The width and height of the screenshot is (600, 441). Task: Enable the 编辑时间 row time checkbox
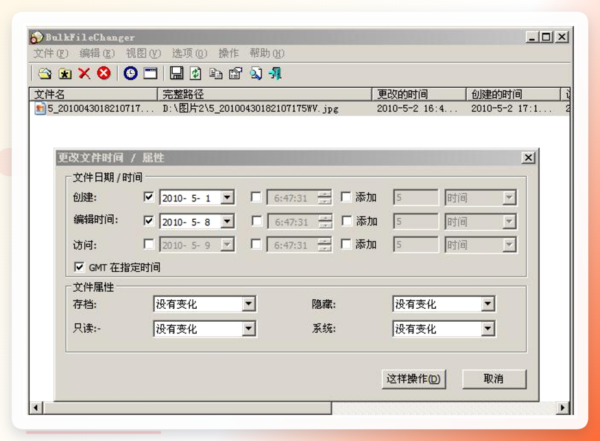[256, 220]
